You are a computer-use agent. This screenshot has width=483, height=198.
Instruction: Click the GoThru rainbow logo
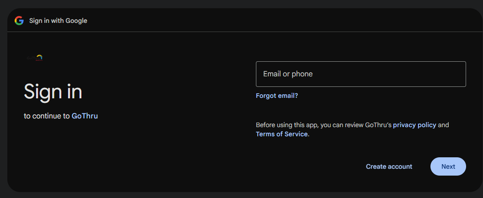coord(35,58)
